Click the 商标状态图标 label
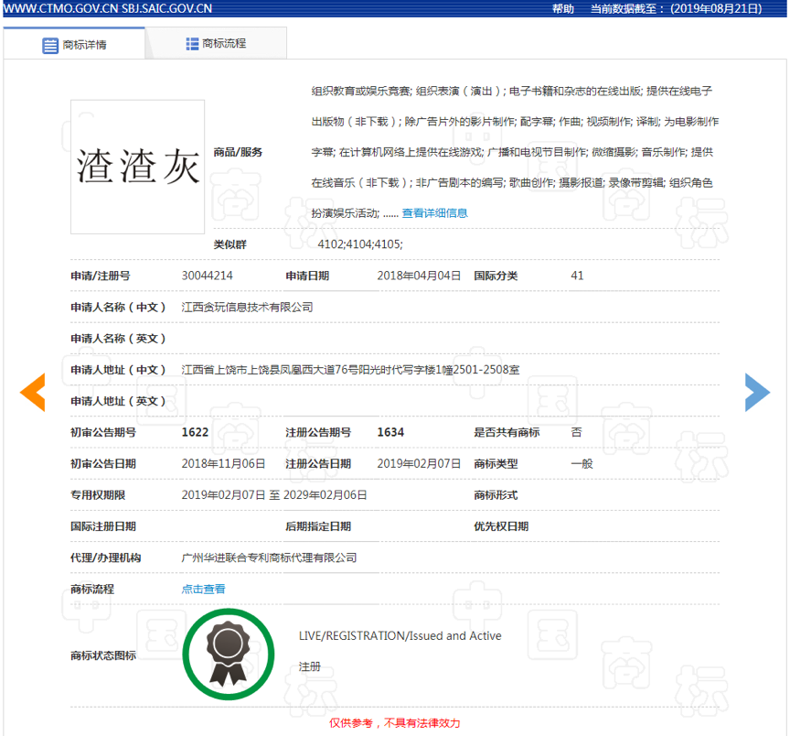This screenshot has width=790, height=736. tap(103, 655)
